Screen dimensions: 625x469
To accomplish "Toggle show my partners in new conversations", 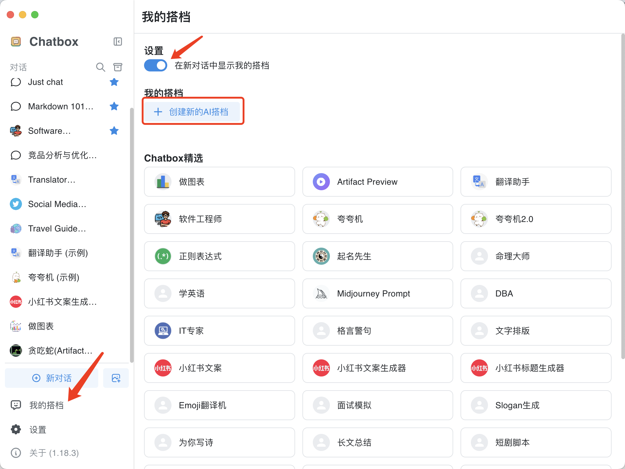I will point(156,65).
